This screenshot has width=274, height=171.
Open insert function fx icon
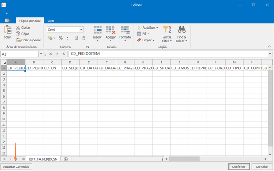[x=64, y=54]
